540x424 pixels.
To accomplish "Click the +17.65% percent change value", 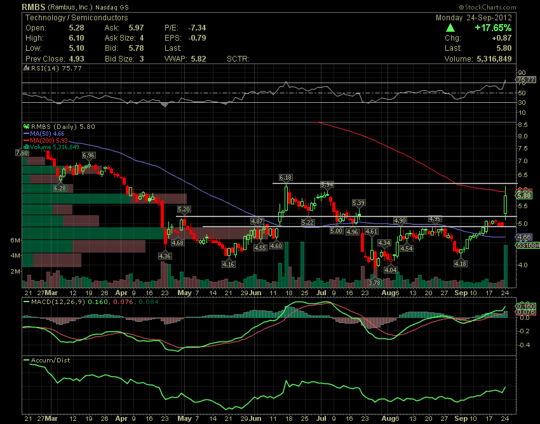I will coord(493,27).
